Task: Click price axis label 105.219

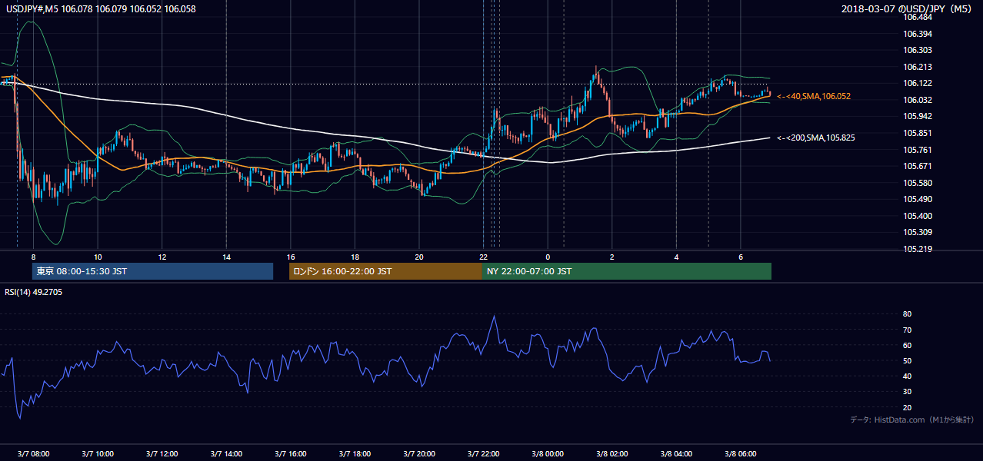Action: click(917, 249)
